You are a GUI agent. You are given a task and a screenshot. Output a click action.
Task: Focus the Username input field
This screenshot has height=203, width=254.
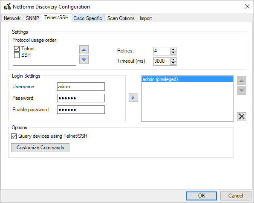pyautogui.click(x=81, y=87)
